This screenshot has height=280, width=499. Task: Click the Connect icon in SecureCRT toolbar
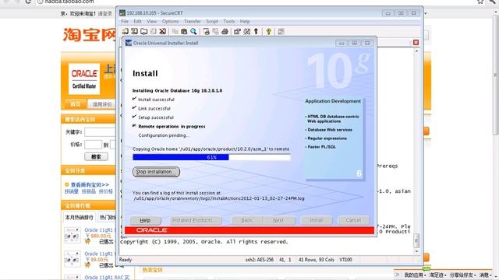click(x=125, y=31)
